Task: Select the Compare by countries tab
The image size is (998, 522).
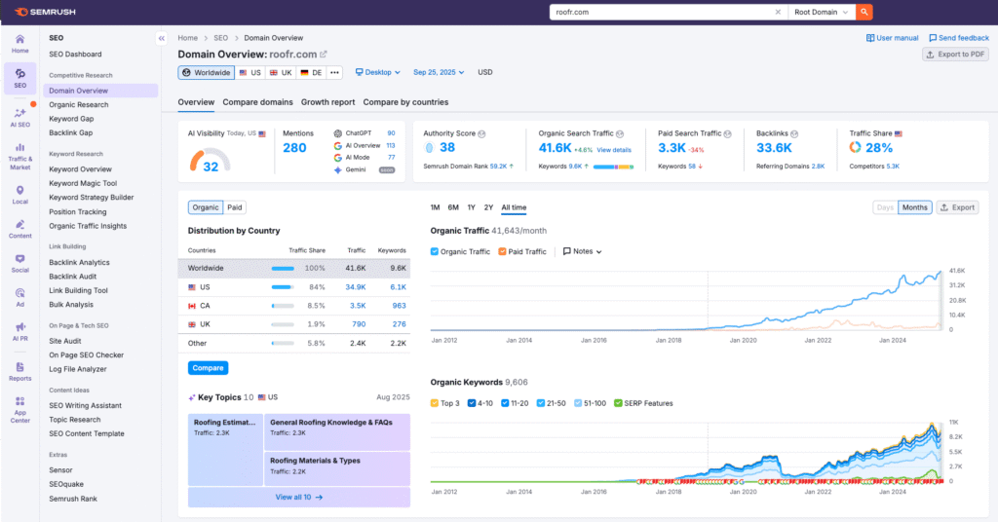Action: click(405, 102)
